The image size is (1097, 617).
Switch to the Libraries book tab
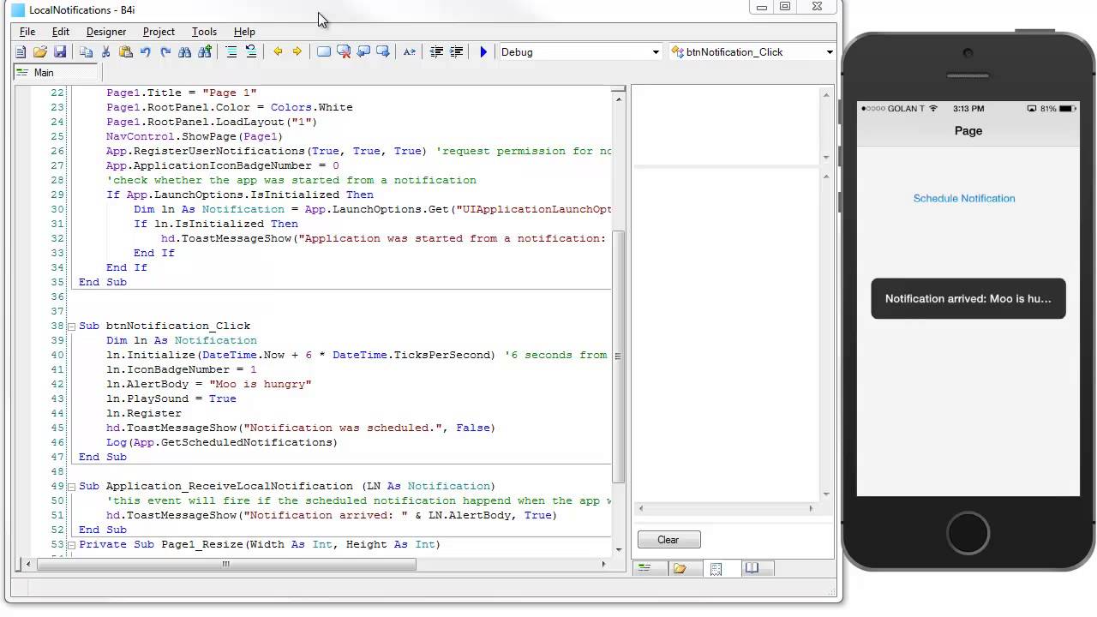tap(752, 568)
